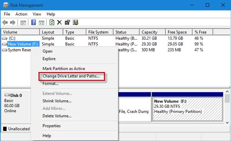Choose Shrink Volume... option

(75, 101)
